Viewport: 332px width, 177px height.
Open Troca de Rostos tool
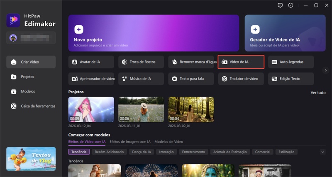coord(141,62)
